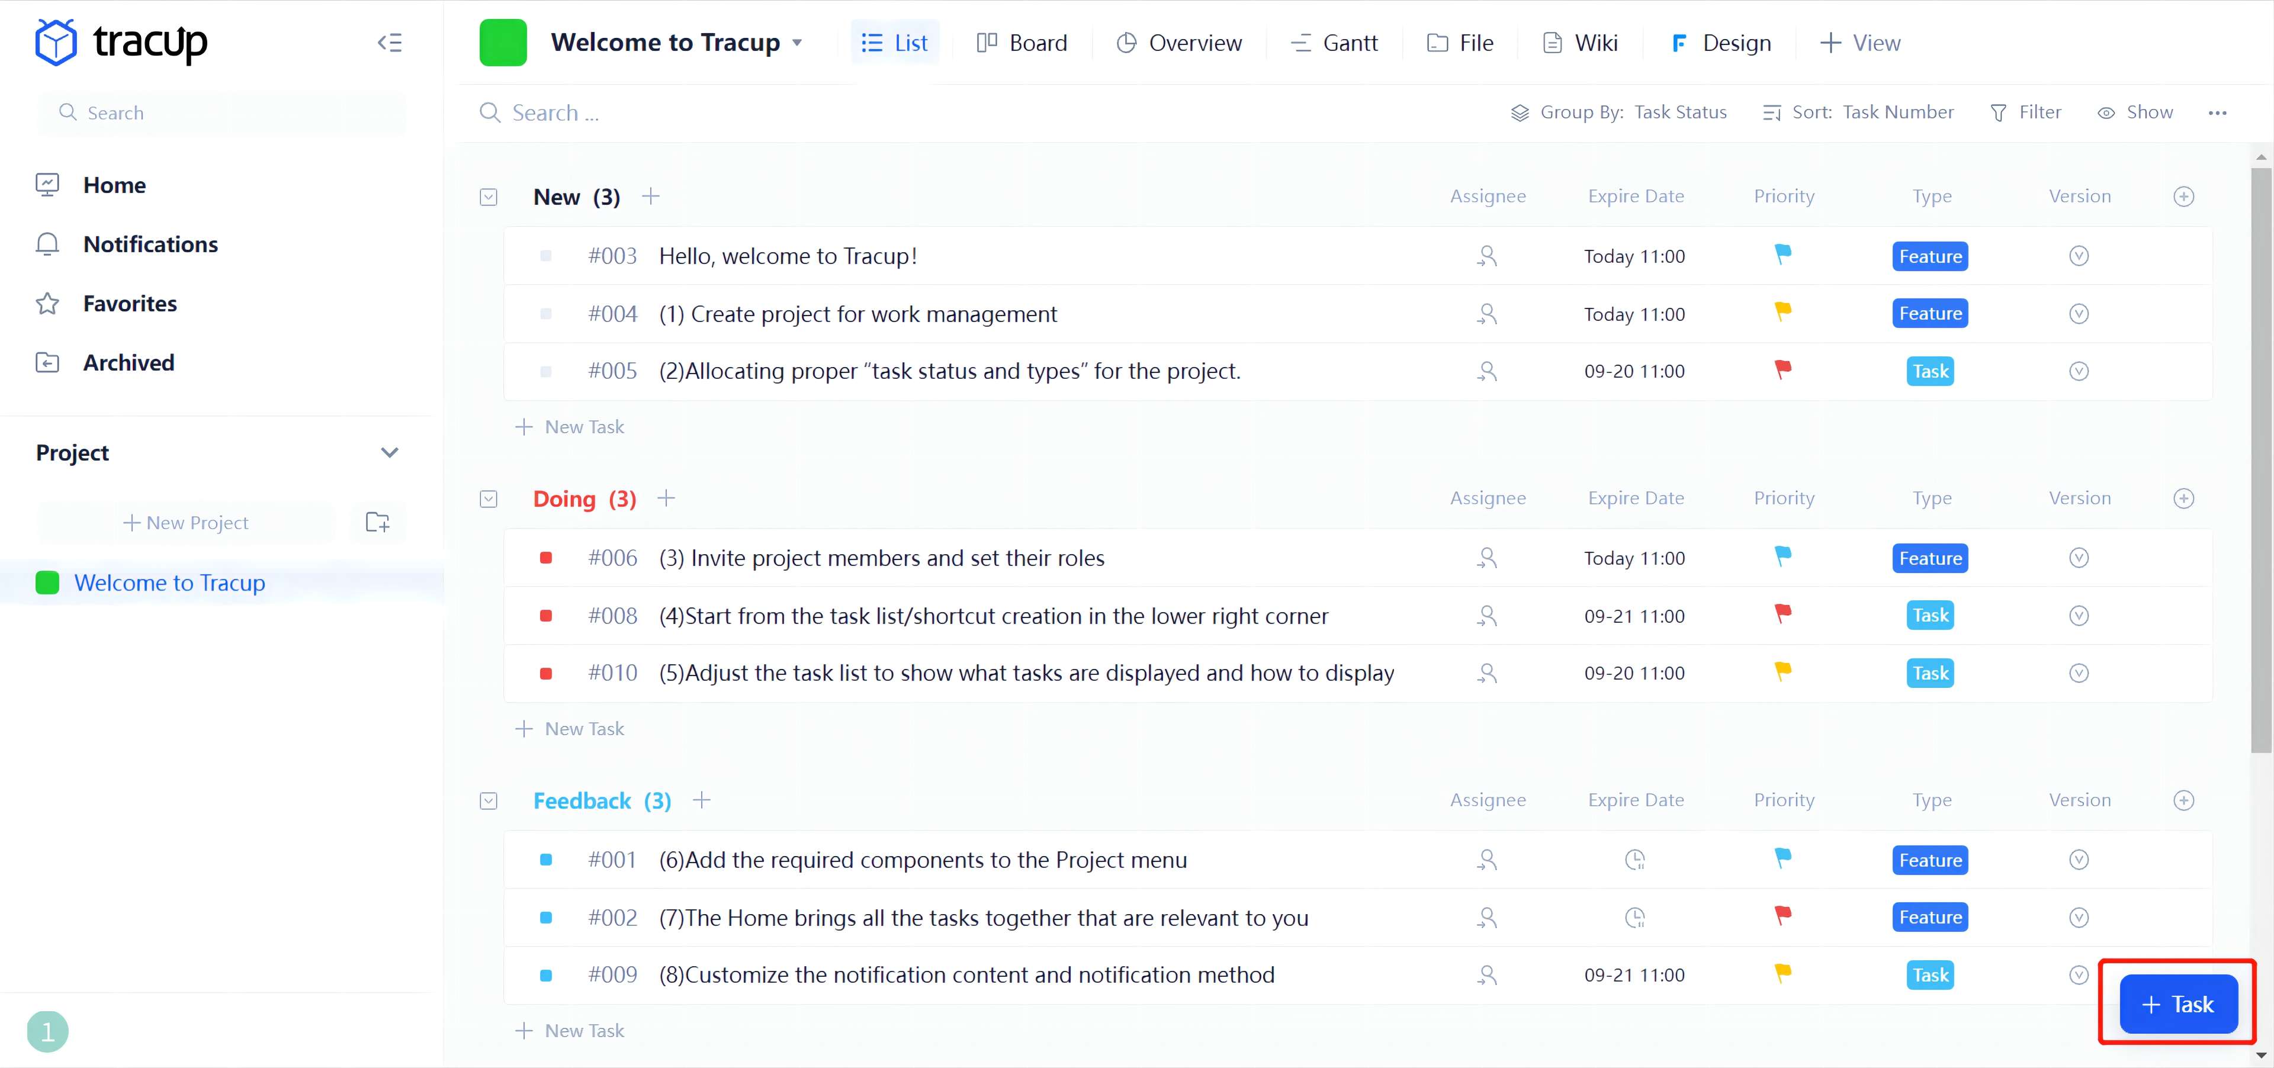Open the Filter options
This screenshot has width=2274, height=1068.
(x=2027, y=112)
